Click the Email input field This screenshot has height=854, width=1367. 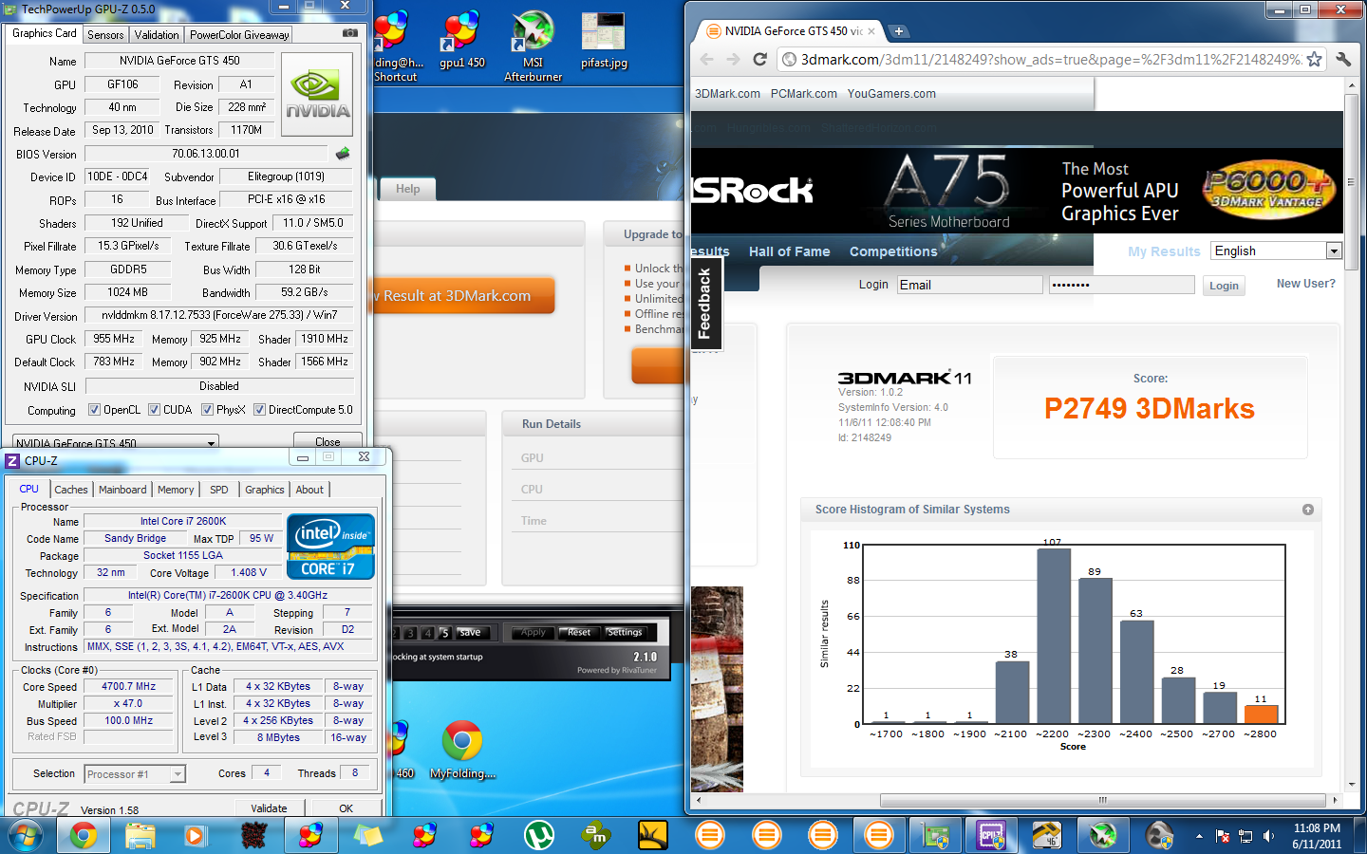point(969,285)
